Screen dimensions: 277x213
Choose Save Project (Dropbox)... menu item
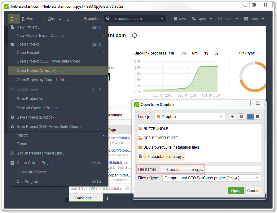point(58,117)
